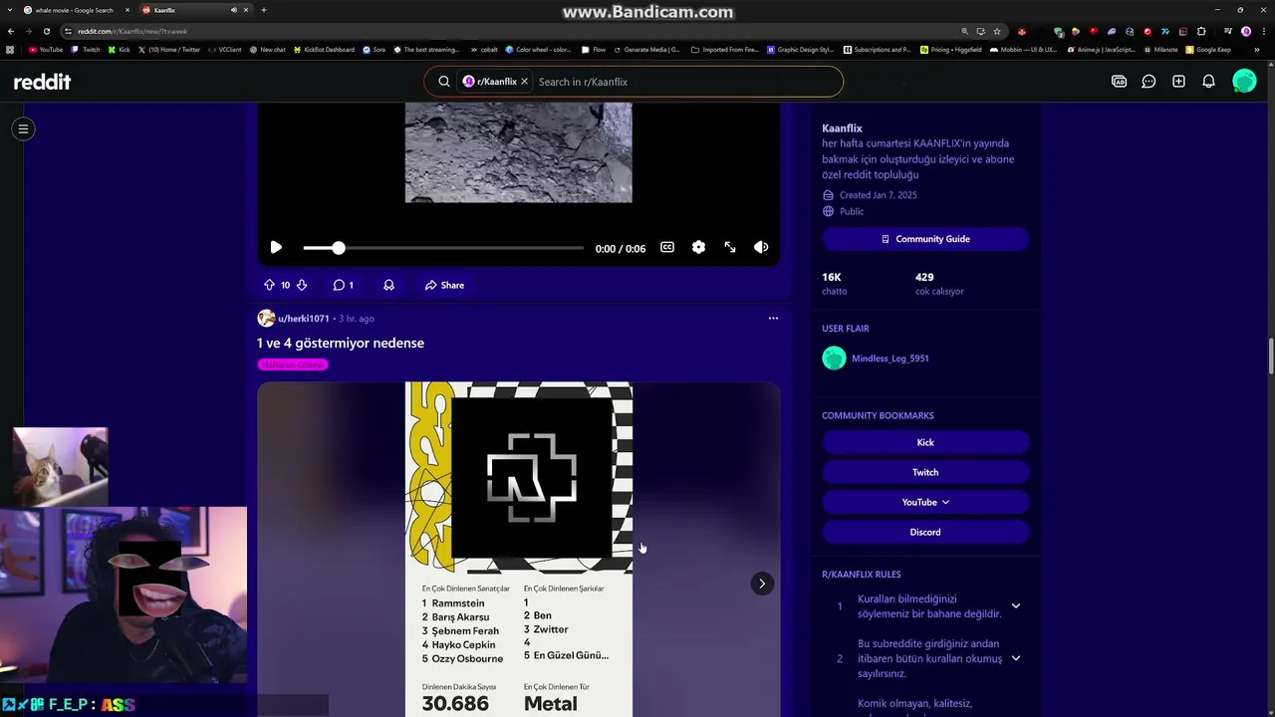
Task: Switch to whale movie Google Search tab
Action: pos(76,10)
